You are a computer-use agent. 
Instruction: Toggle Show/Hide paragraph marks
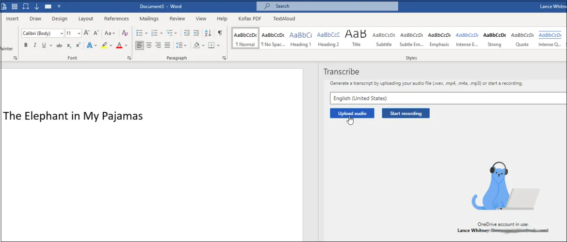tap(220, 33)
